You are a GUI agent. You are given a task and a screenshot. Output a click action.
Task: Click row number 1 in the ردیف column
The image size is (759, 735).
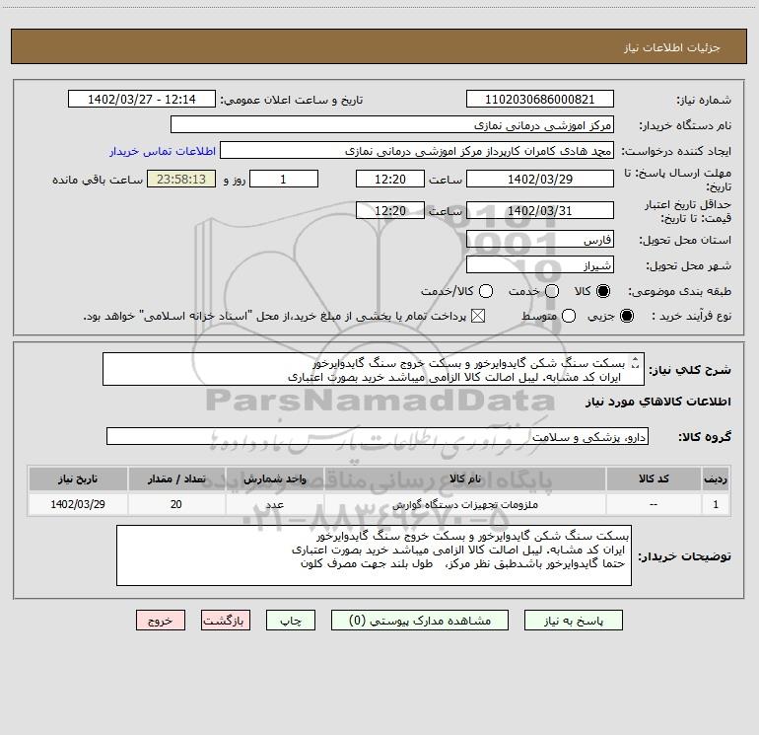(x=716, y=504)
